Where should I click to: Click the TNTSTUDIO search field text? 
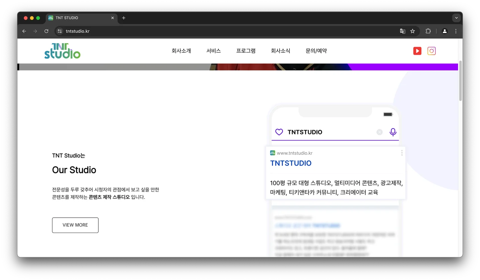(x=305, y=132)
